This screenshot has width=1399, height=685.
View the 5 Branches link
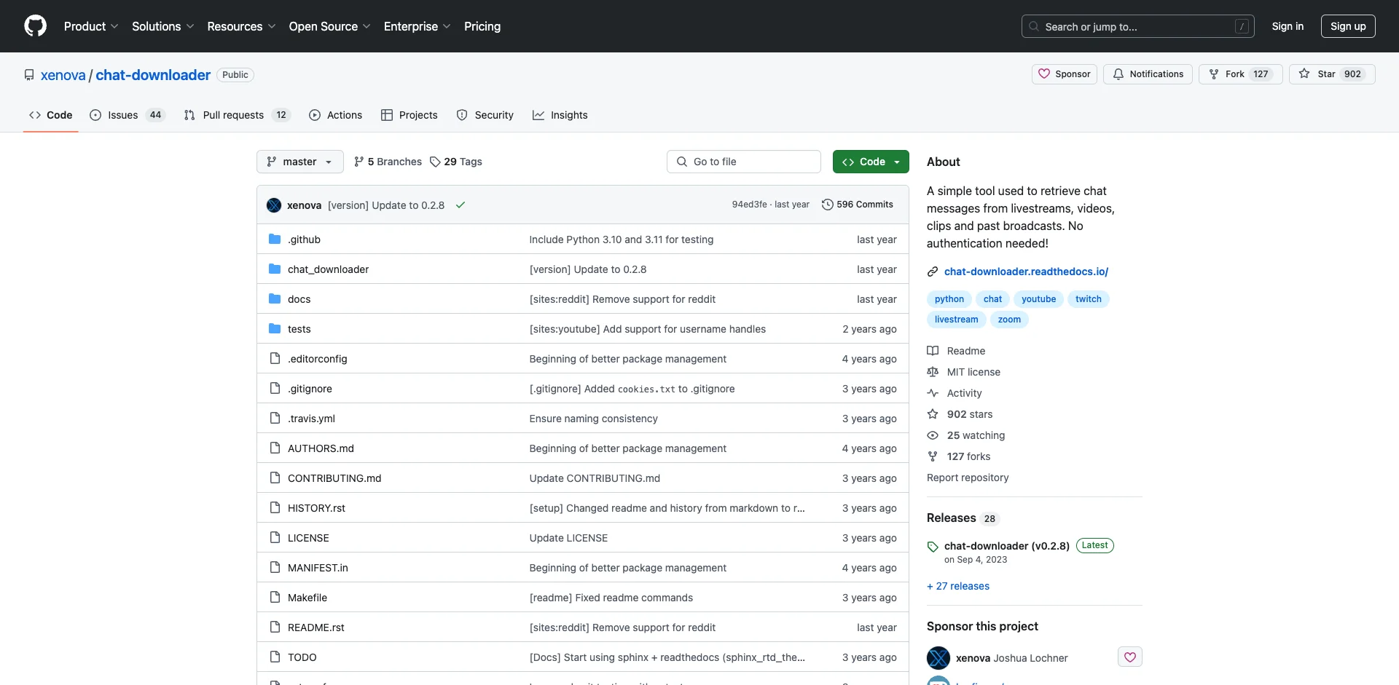coord(388,162)
